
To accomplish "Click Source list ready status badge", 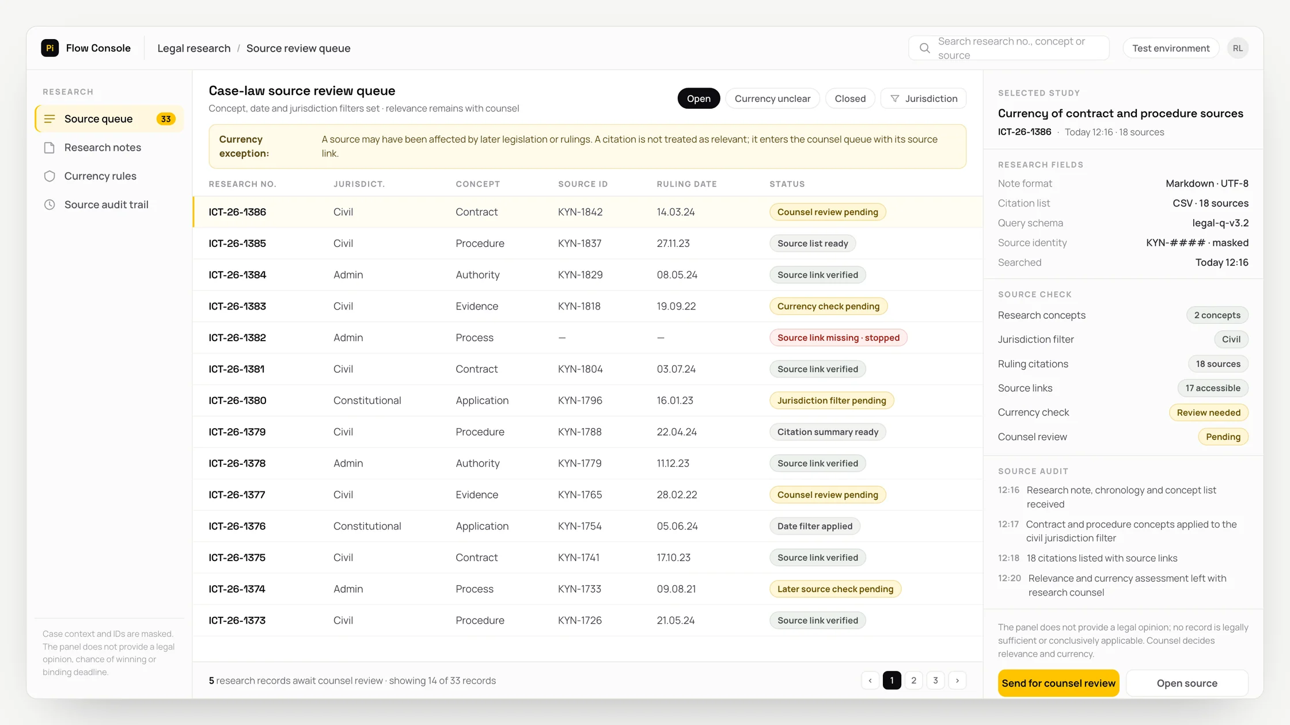I will point(813,243).
